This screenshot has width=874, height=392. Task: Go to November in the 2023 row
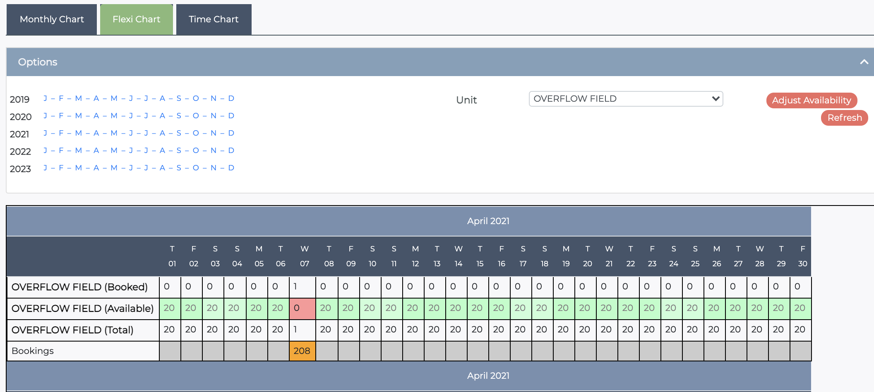[214, 168]
